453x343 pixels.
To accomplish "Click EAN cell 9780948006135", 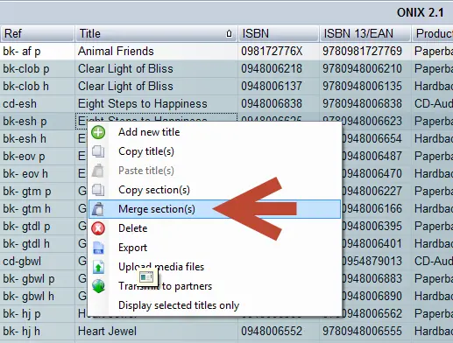I will click(365, 87).
